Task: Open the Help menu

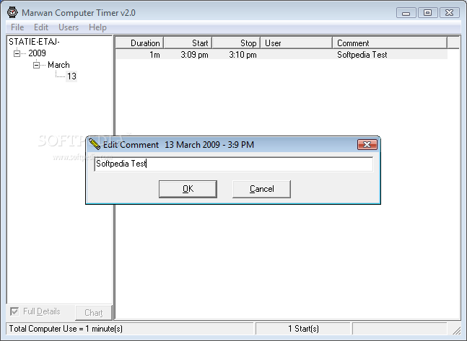Action: pos(97,27)
